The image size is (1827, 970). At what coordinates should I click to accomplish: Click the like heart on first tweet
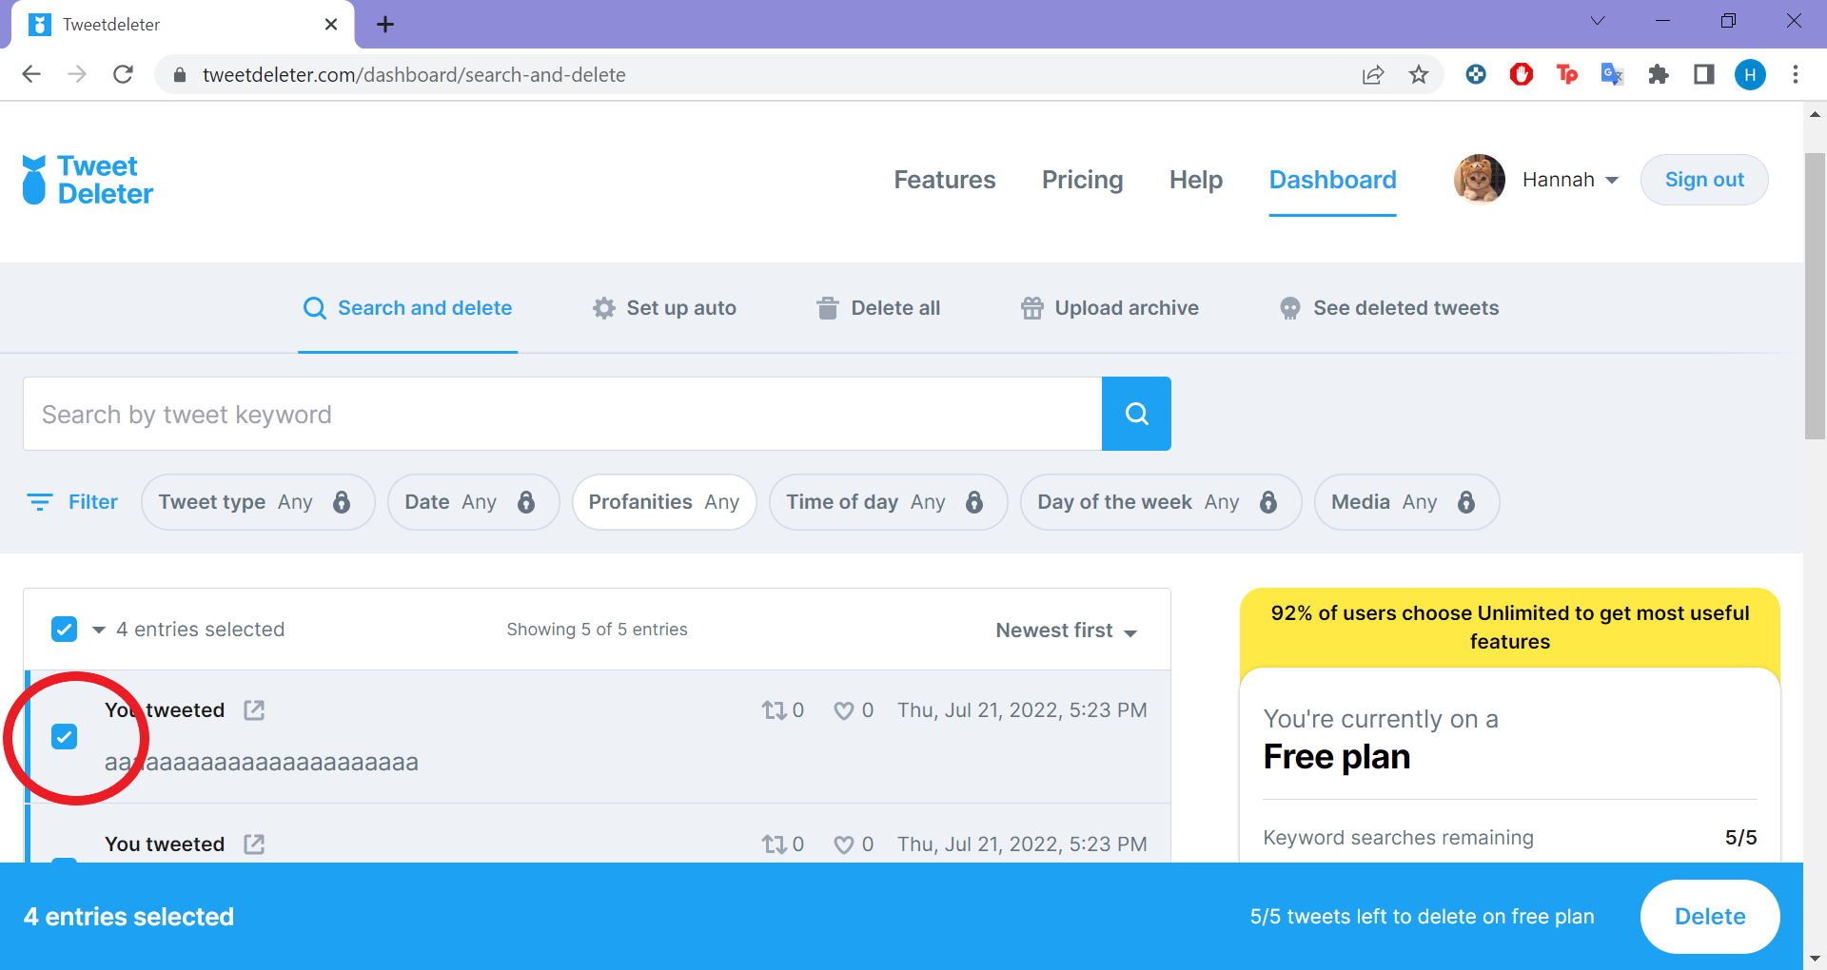pos(843,710)
